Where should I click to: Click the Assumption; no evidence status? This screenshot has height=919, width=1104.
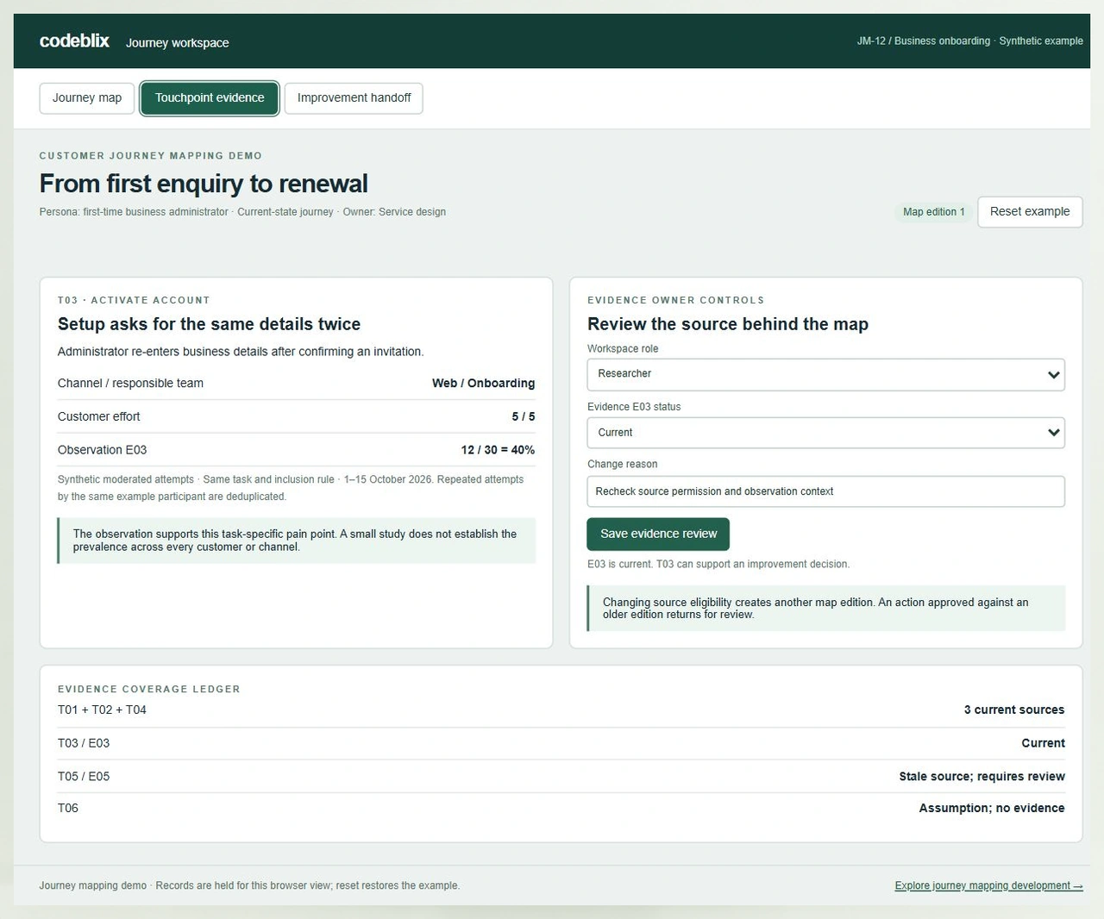point(992,809)
